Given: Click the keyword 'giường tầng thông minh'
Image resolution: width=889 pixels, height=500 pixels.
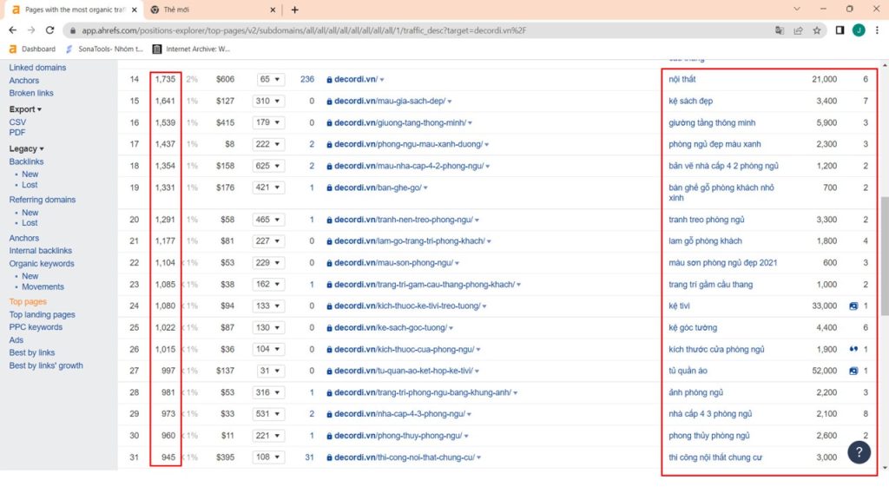Looking at the screenshot, I should click(712, 122).
